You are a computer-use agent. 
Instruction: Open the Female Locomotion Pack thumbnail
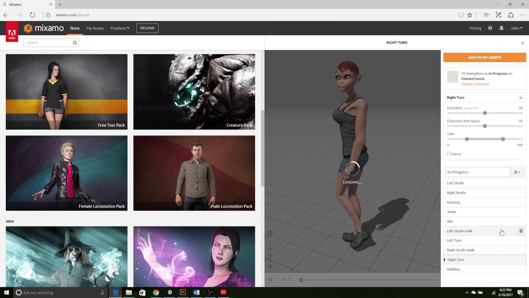67,173
